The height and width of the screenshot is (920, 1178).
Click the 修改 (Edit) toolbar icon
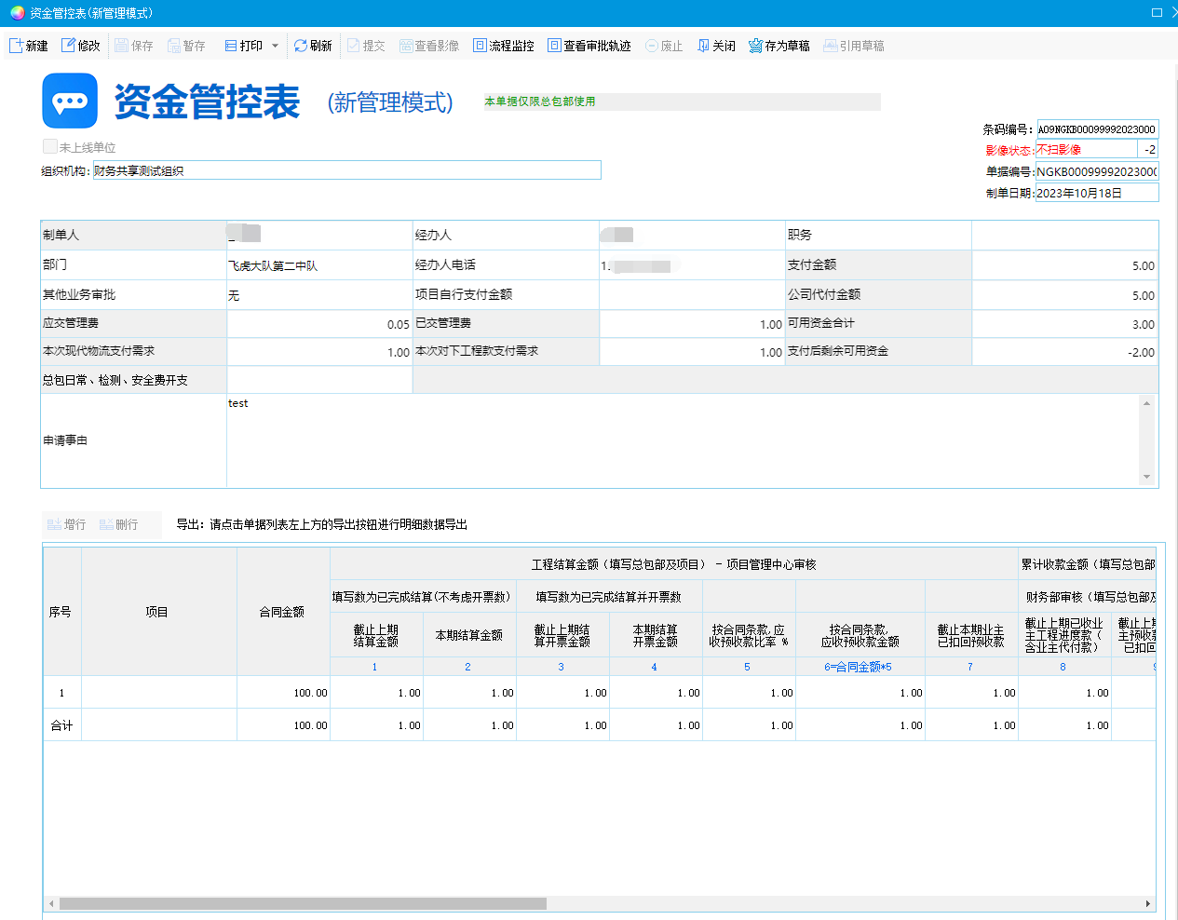pos(69,46)
